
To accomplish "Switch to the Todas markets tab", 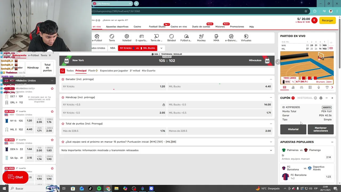I will tap(70, 71).
